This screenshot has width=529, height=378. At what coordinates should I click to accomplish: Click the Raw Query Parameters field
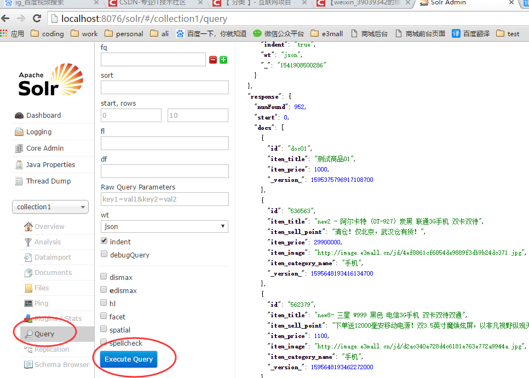click(x=165, y=199)
